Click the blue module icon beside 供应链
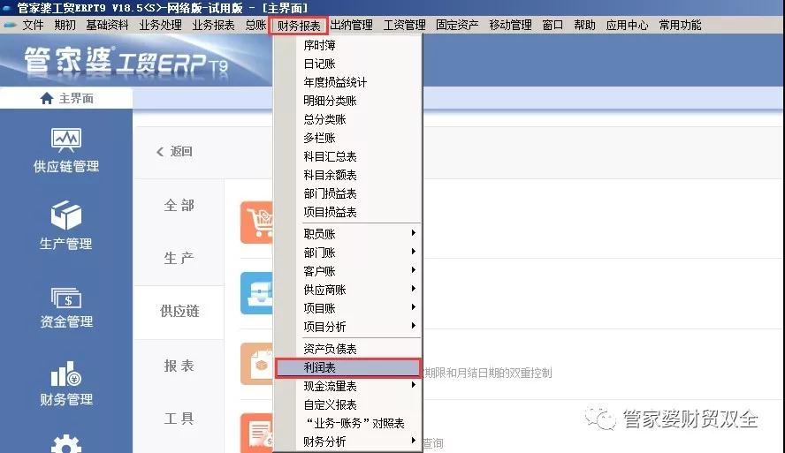Screen dimensions: 785x453 pos(256,290)
